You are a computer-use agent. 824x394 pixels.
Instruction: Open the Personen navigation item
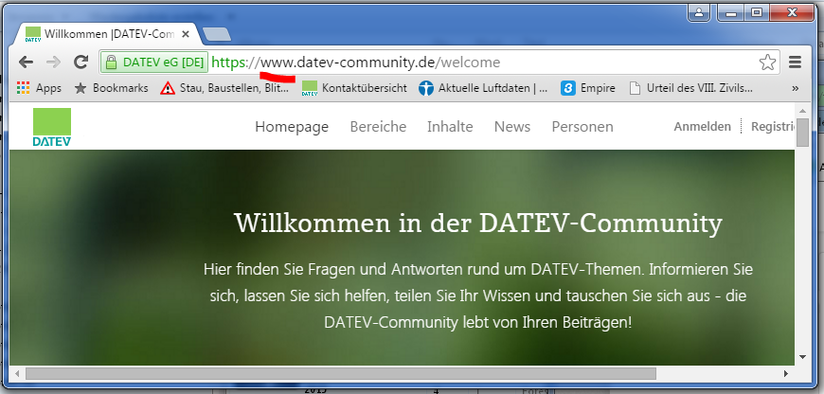(582, 127)
